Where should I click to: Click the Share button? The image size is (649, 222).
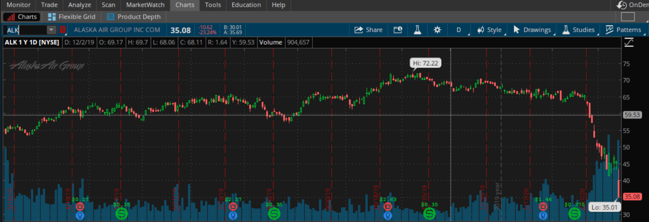(368, 30)
